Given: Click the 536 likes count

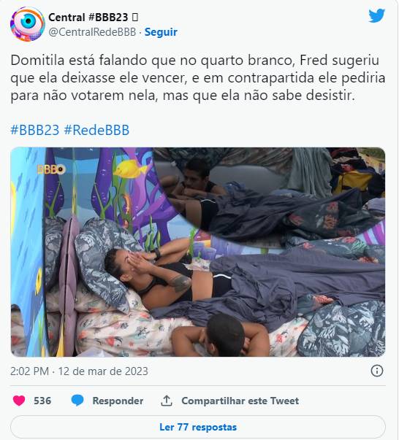Looking at the screenshot, I should (x=42, y=401).
